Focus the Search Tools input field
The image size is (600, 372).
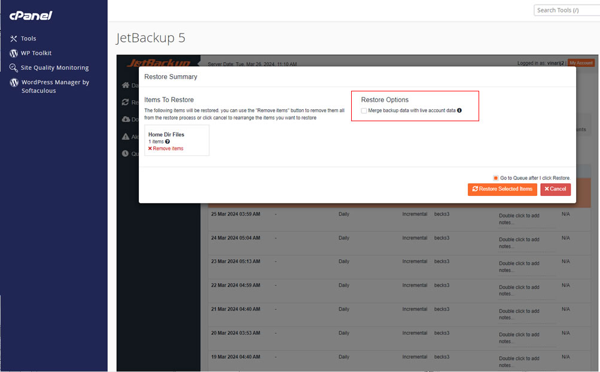(x=567, y=10)
